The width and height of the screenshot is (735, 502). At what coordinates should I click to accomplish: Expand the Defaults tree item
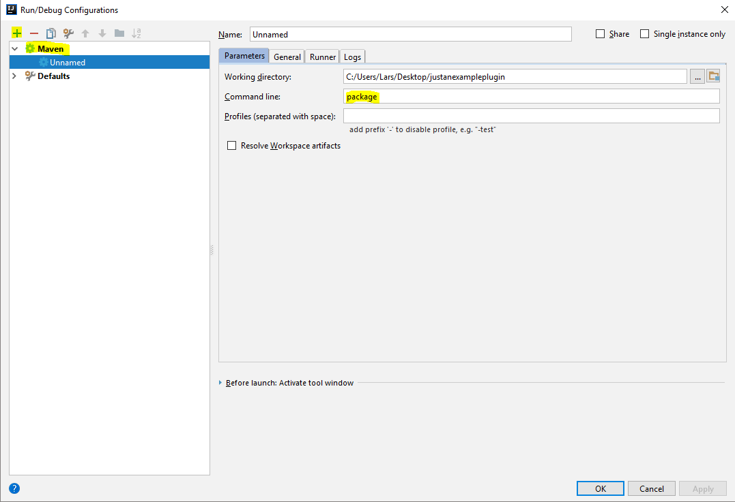[14, 76]
